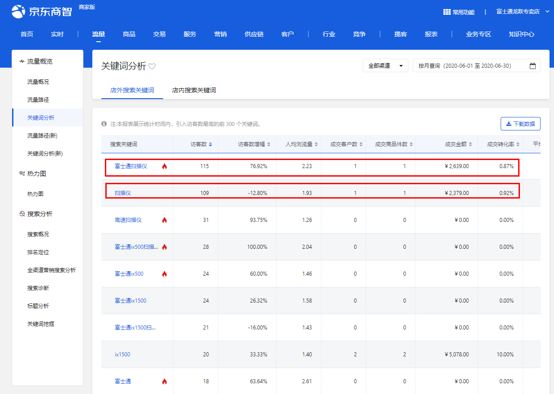Switch to the 店外搜索关键词 tab
The image size is (554, 394).
(132, 90)
